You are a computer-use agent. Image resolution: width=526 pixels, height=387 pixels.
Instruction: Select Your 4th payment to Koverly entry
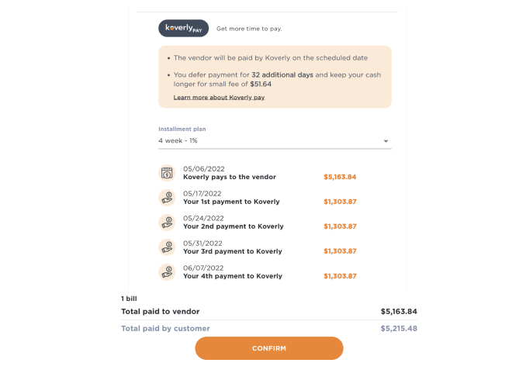pyautogui.click(x=232, y=276)
